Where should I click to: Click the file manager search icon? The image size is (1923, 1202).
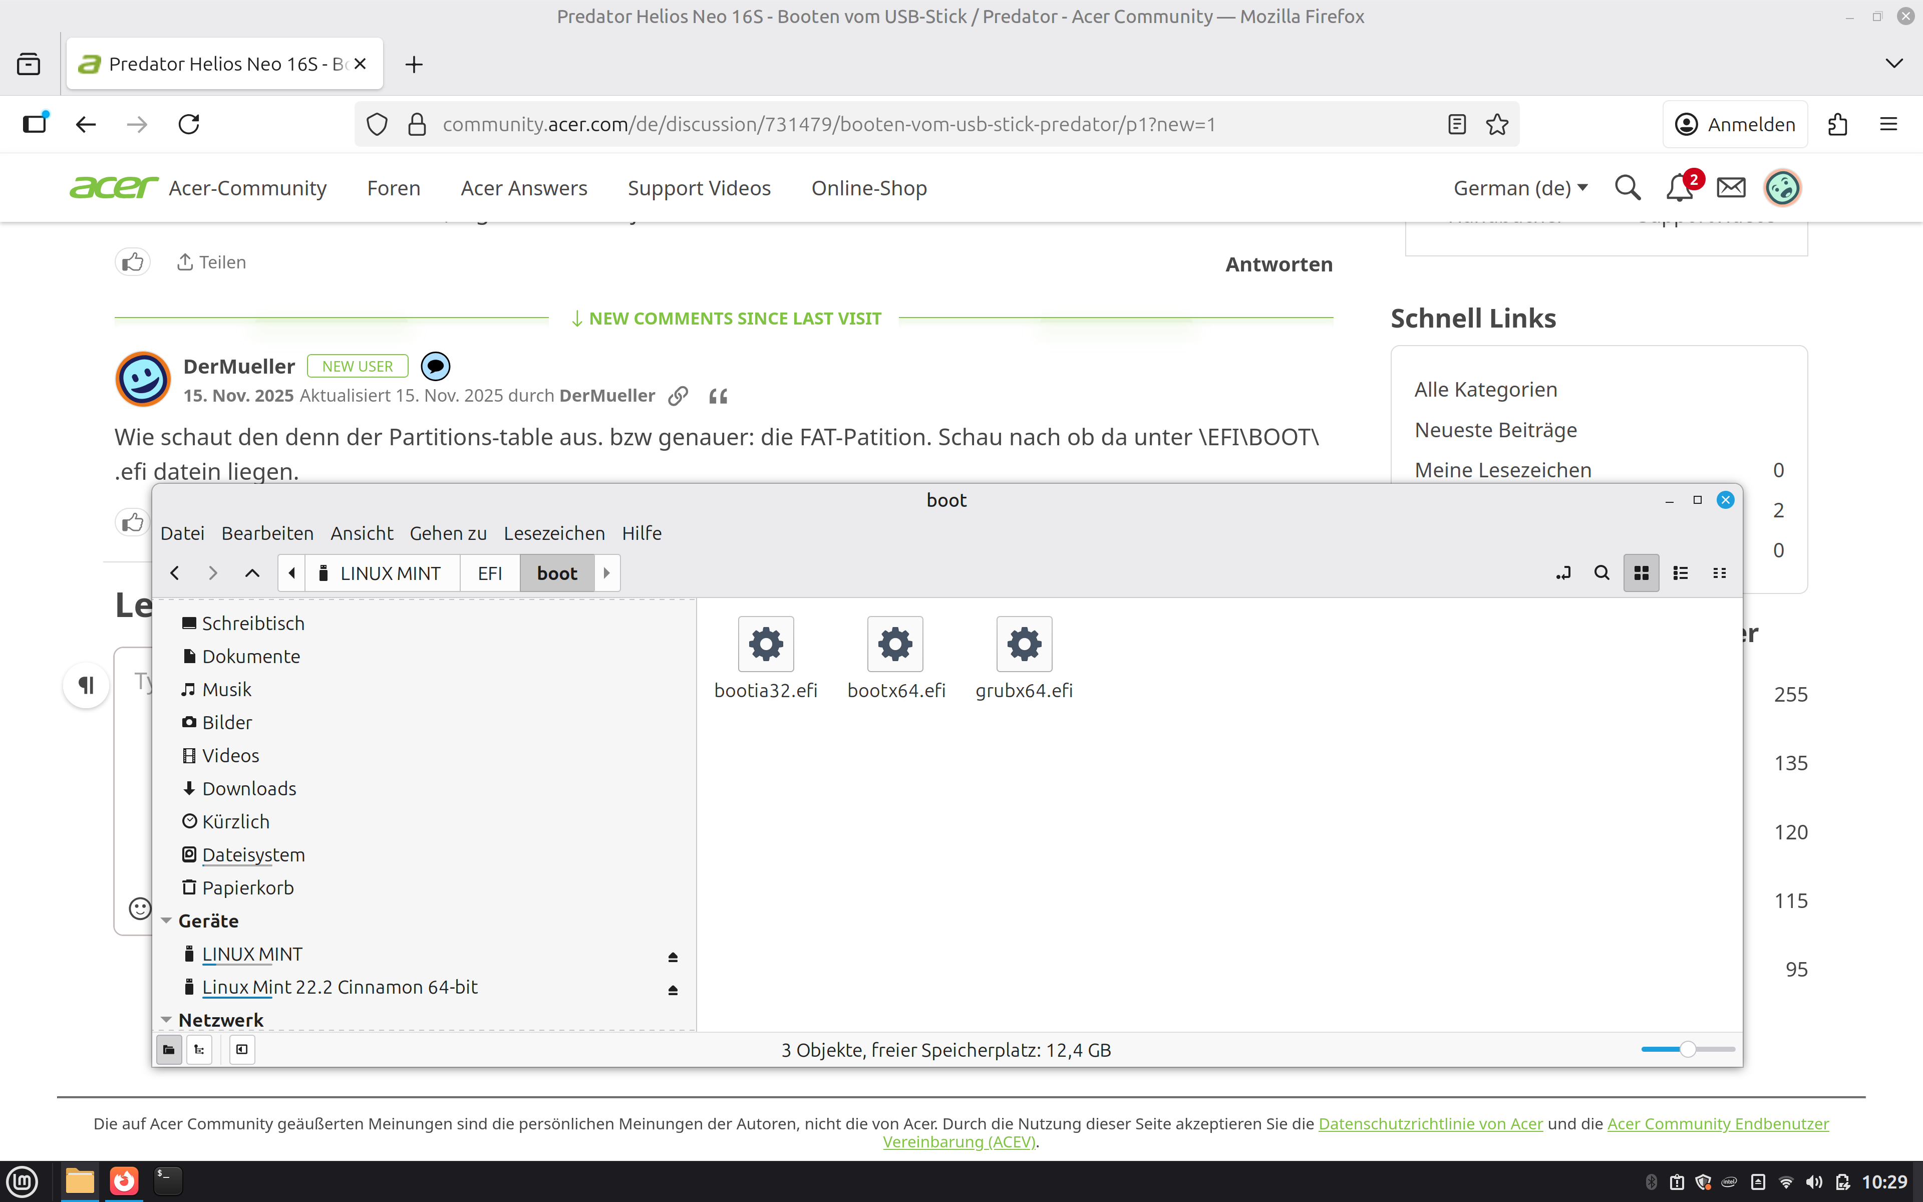pos(1601,573)
